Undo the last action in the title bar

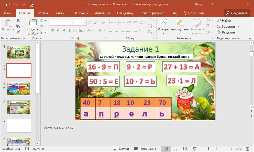[x=15, y=5]
